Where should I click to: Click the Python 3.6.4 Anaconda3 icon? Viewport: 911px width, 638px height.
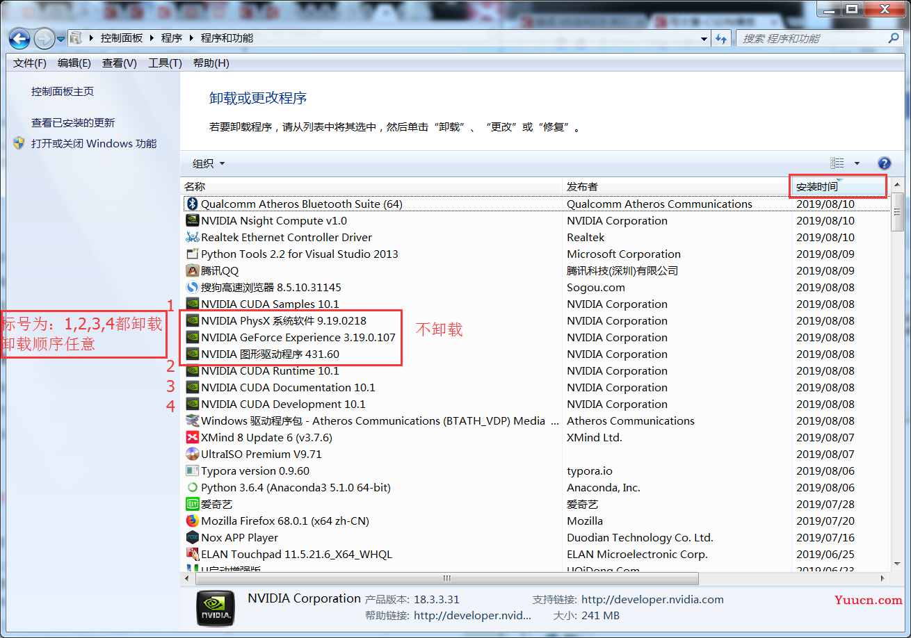(x=193, y=488)
